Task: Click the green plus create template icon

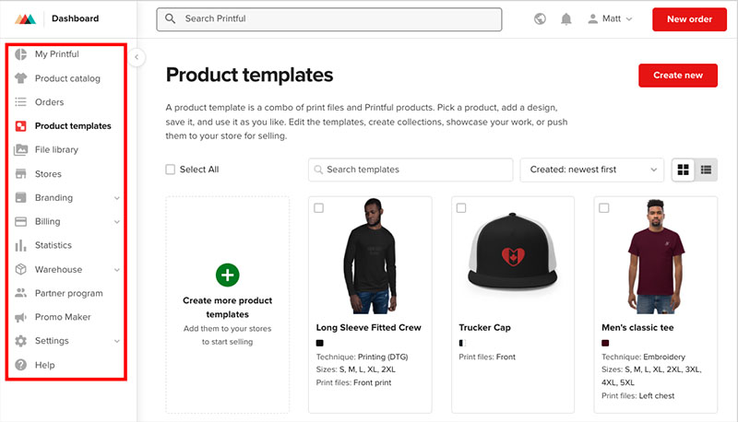Action: coord(227,275)
